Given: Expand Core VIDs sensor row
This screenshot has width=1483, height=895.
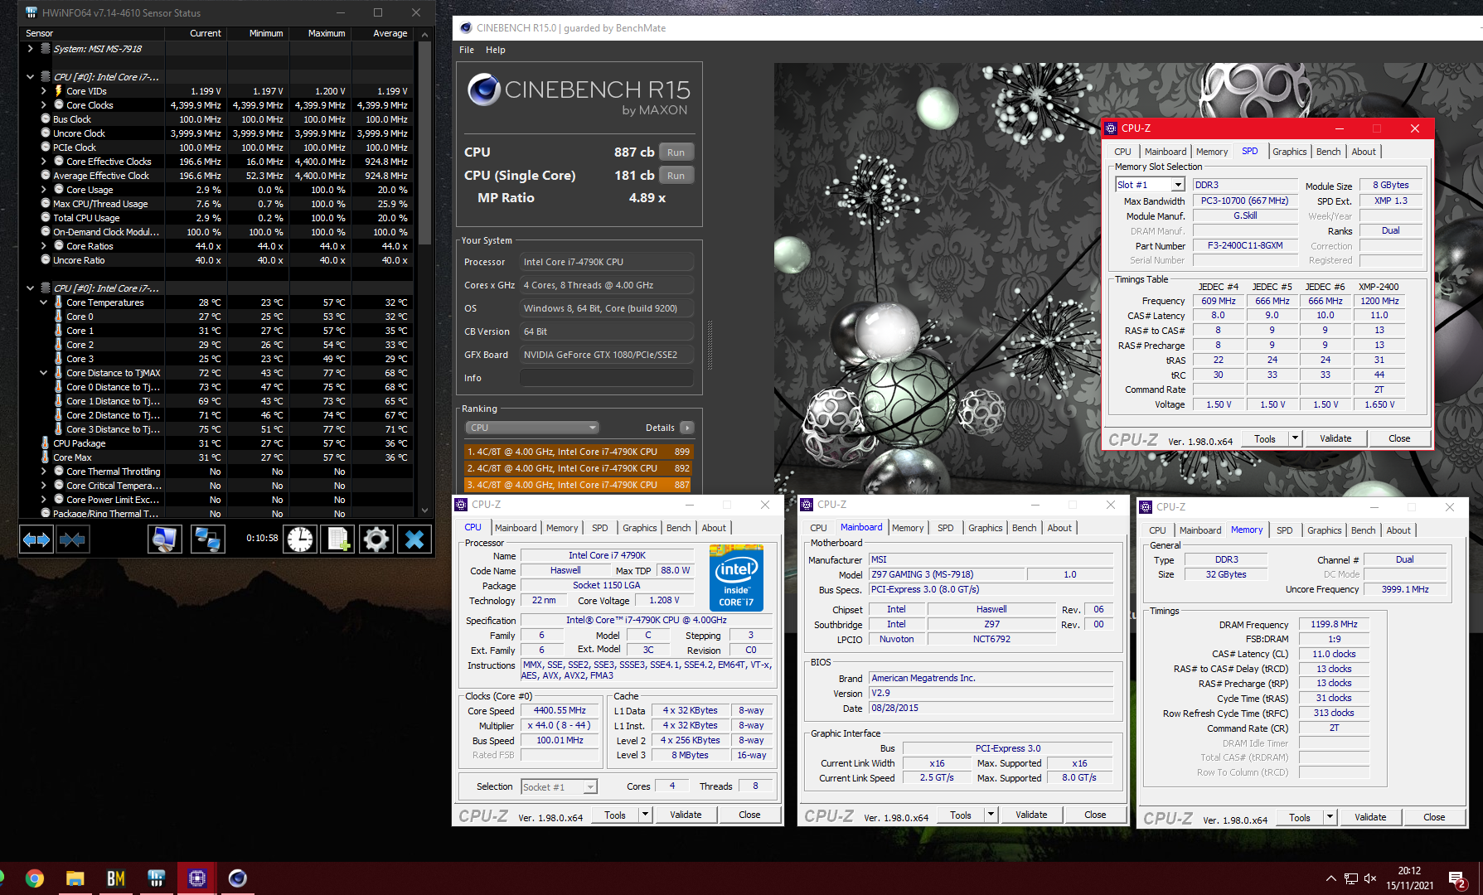Looking at the screenshot, I should click(44, 91).
